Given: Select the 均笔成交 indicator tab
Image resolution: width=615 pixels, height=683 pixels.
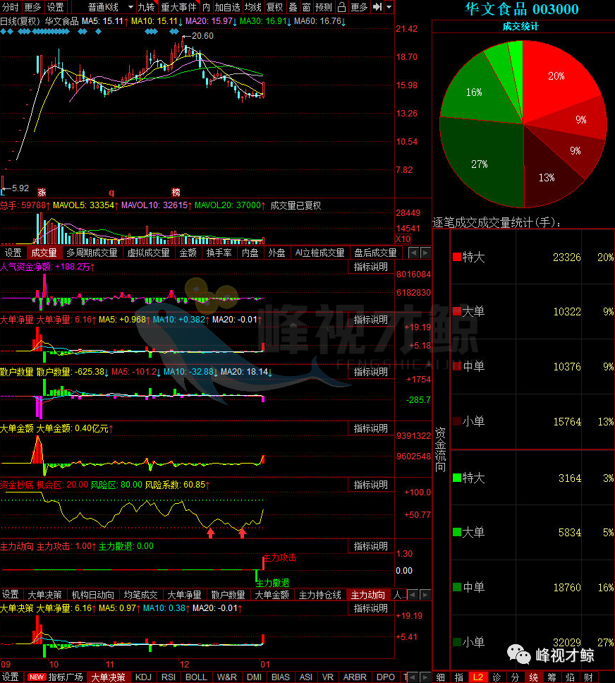Looking at the screenshot, I should click(x=140, y=595).
